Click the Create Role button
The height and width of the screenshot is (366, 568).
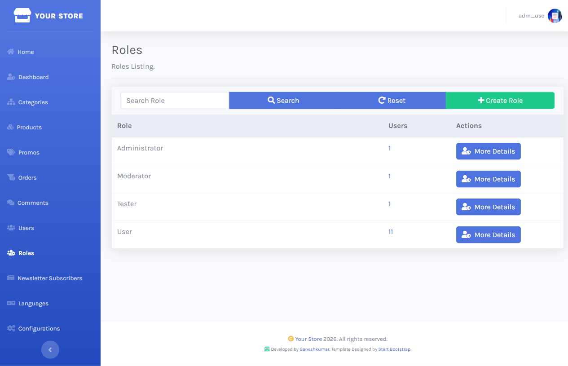[500, 101]
